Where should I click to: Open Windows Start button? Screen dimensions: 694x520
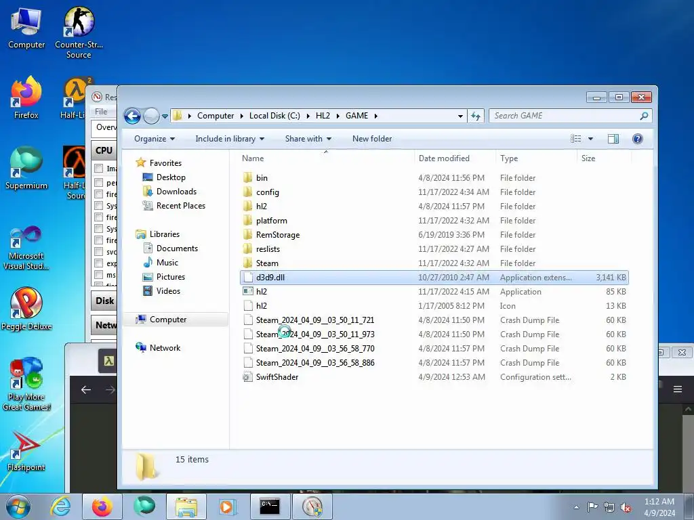[18, 506]
